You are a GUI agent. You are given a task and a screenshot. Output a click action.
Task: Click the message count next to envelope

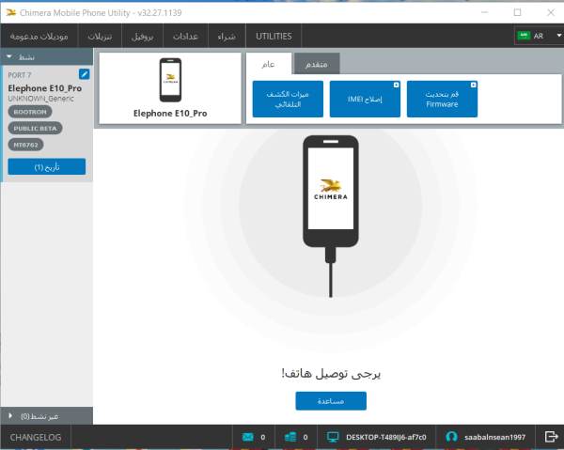(263, 437)
